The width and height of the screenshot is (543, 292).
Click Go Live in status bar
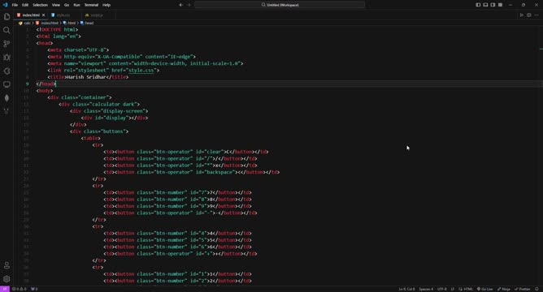pyautogui.click(x=484, y=289)
